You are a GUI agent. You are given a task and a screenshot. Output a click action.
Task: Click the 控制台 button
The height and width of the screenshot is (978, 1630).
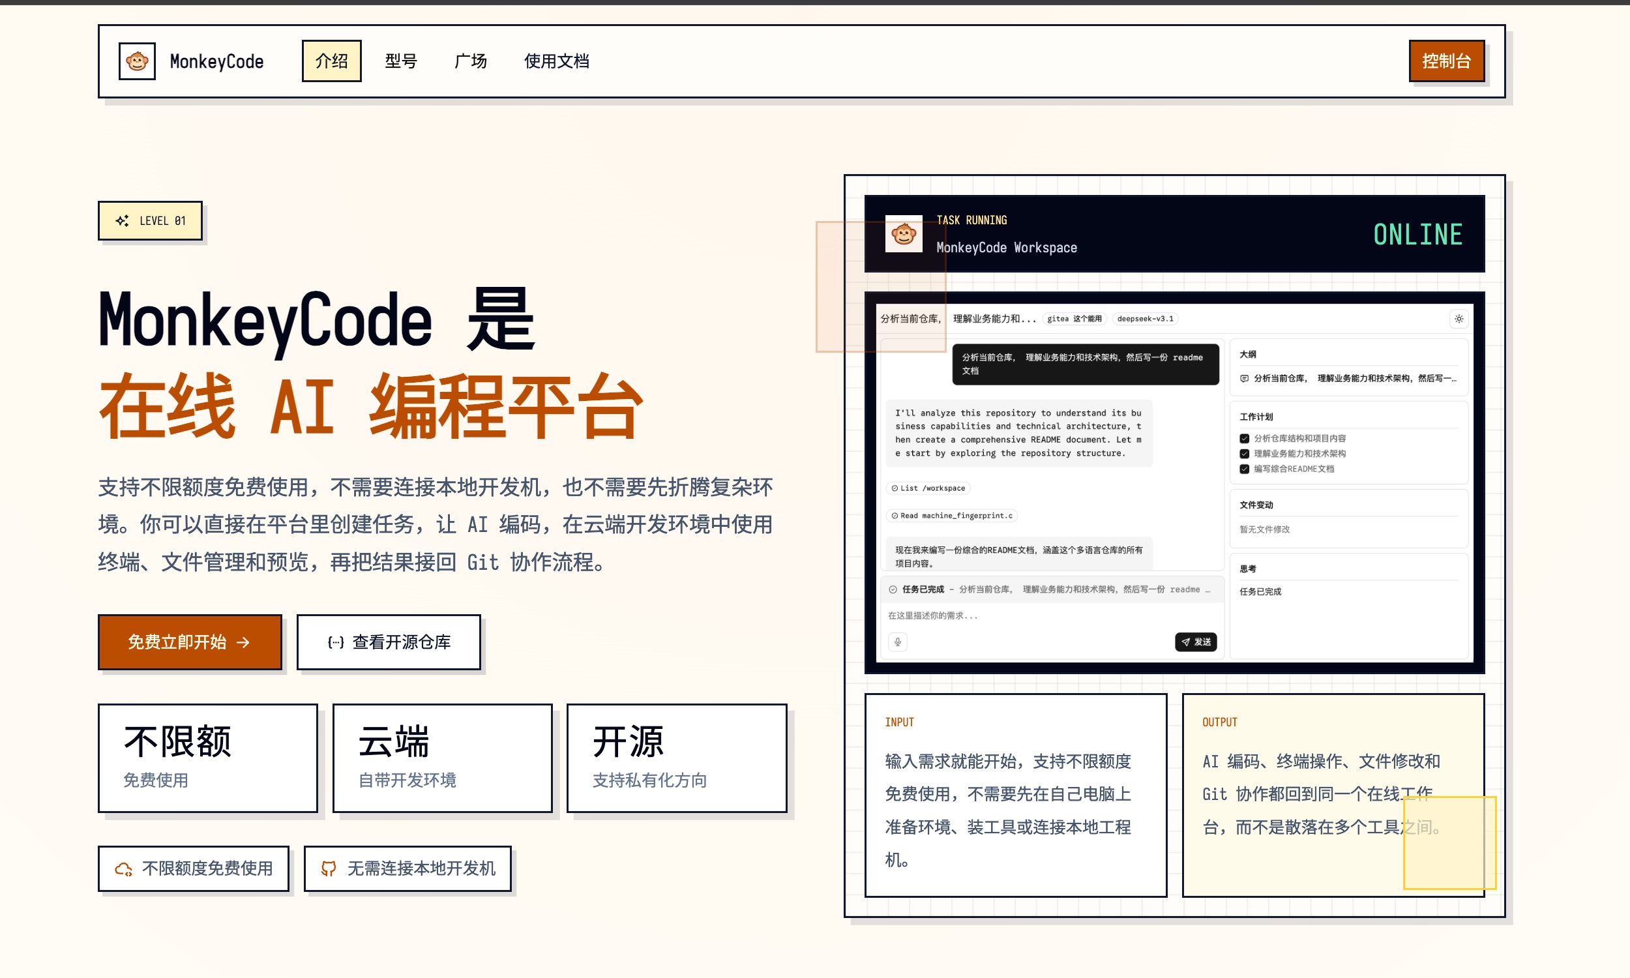coord(1446,61)
